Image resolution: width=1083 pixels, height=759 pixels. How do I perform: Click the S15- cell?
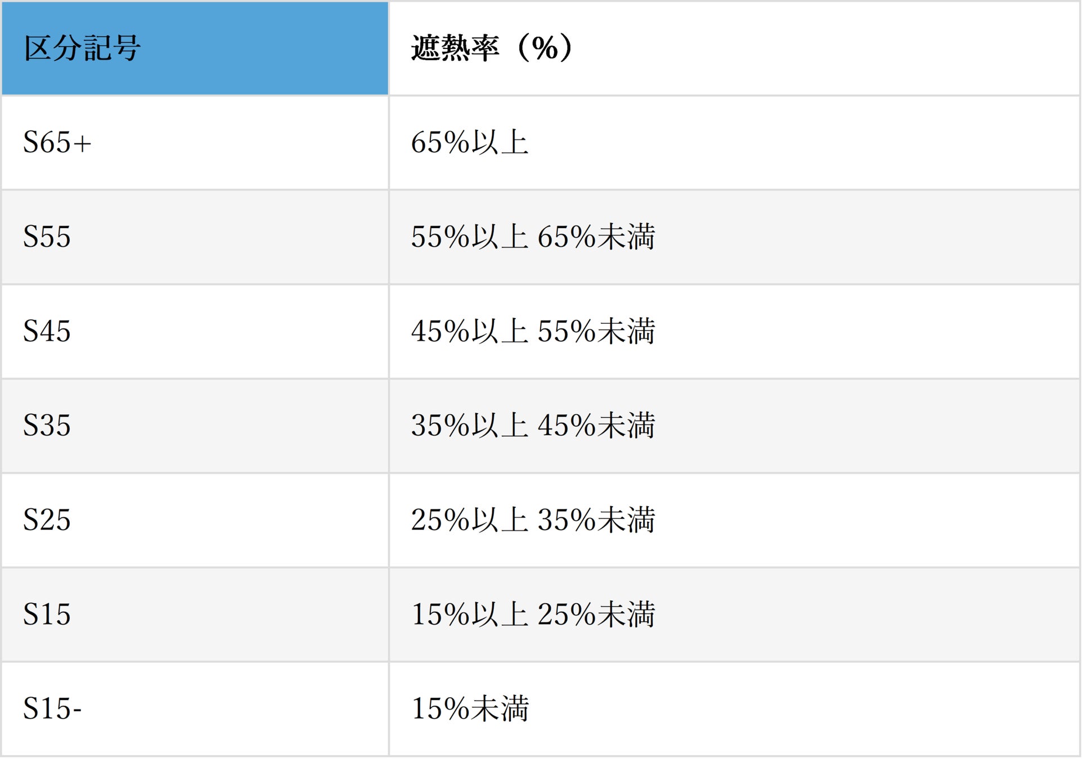pyautogui.click(x=195, y=710)
